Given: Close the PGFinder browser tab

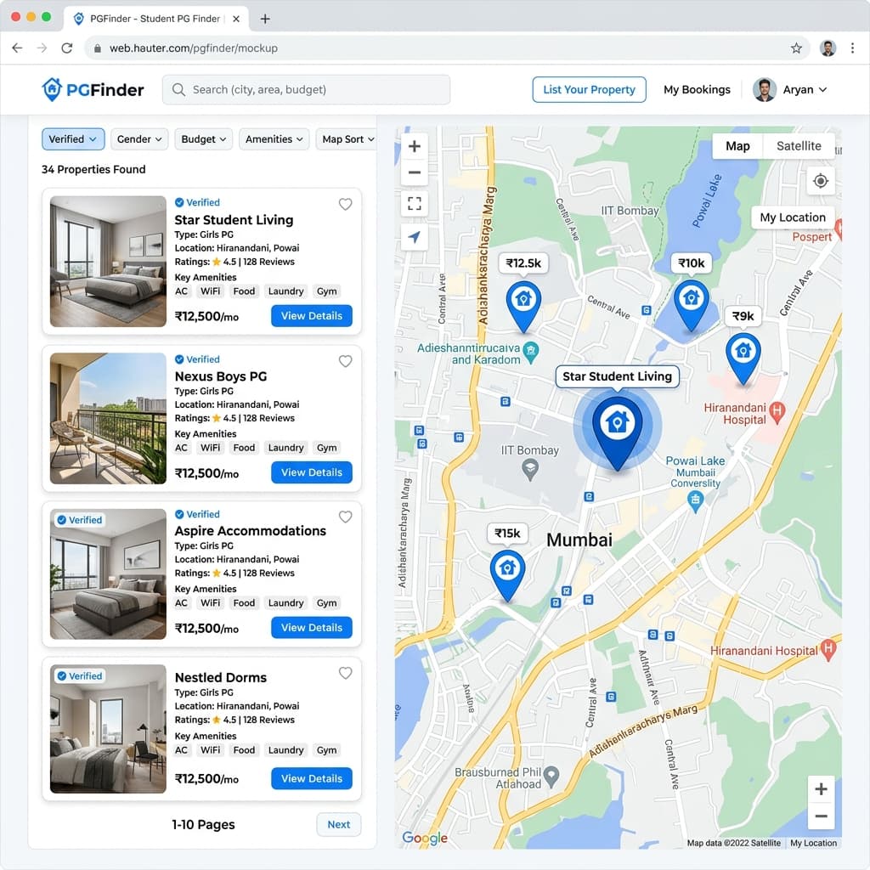Looking at the screenshot, I should [x=236, y=19].
